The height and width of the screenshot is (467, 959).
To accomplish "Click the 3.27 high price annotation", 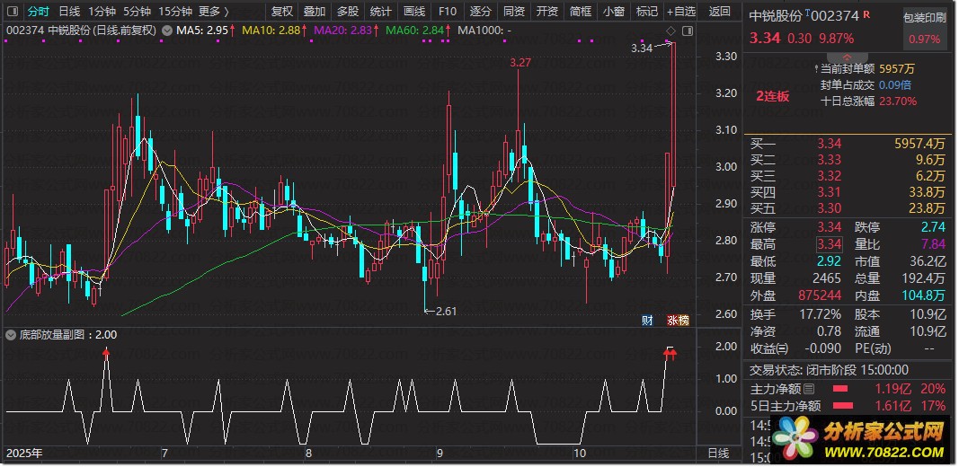I will pyautogui.click(x=519, y=62).
